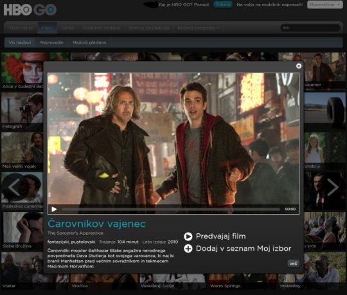The height and width of the screenshot is (295, 347).
Task: Click the plus icon to add to Moj izbor
Action: 188,249
